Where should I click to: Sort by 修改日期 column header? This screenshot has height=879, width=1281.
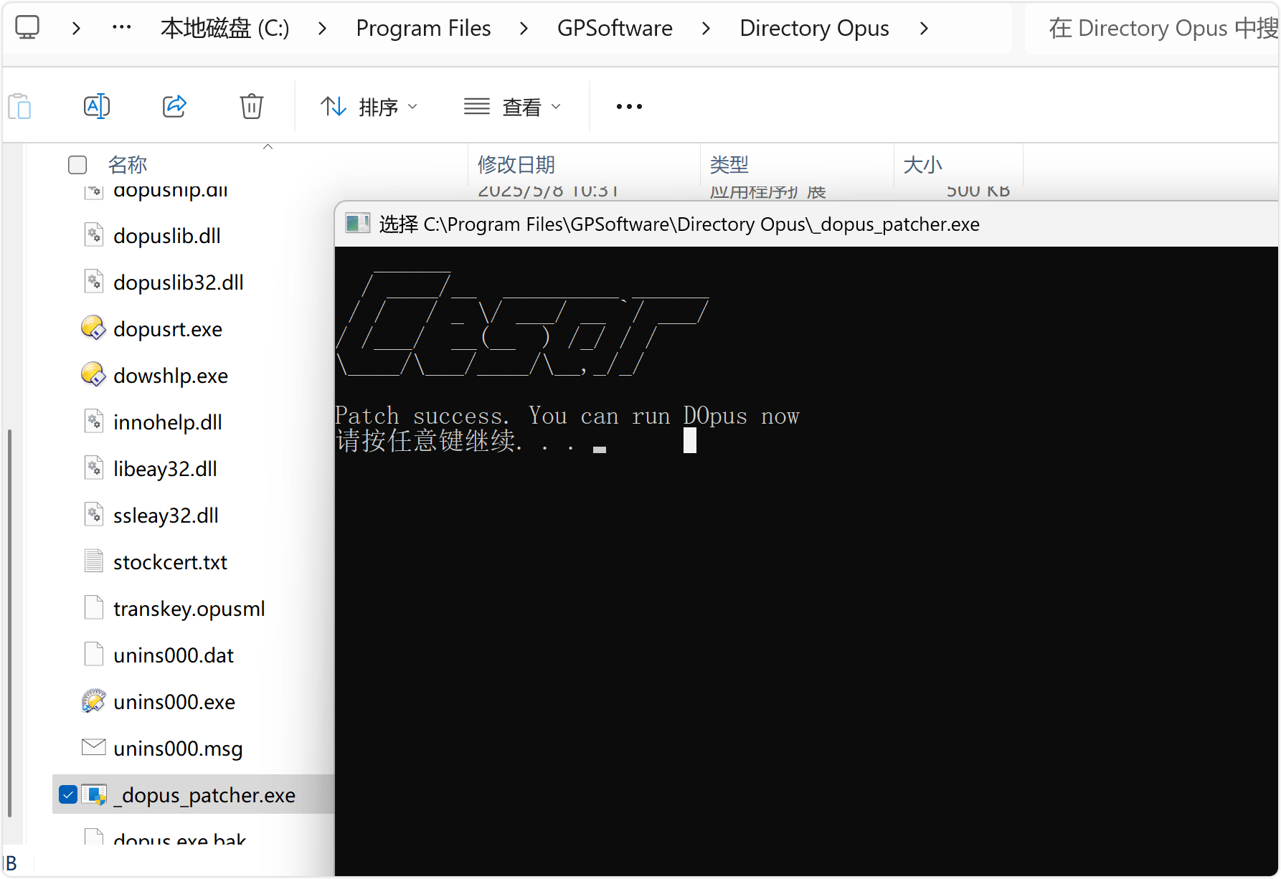516,165
